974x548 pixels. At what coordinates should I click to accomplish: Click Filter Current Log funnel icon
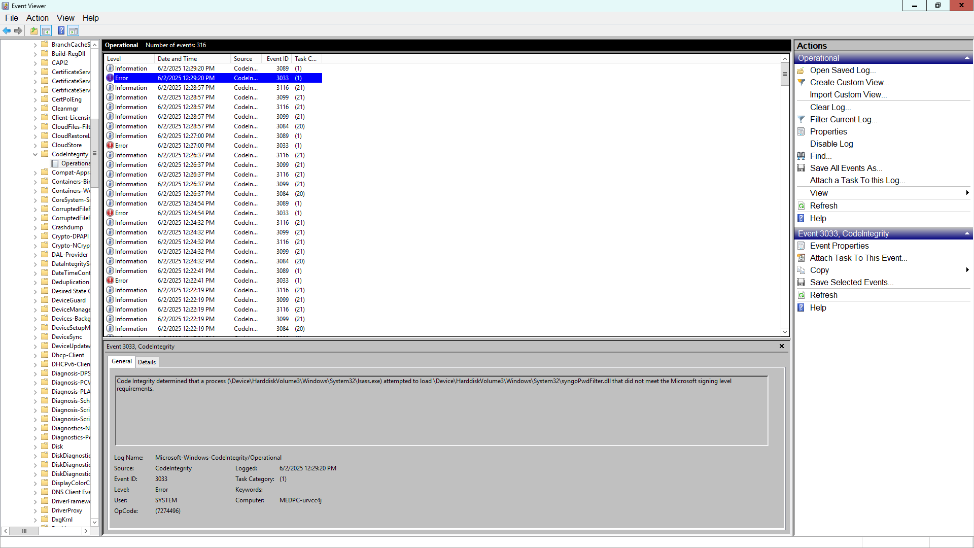[x=801, y=120]
